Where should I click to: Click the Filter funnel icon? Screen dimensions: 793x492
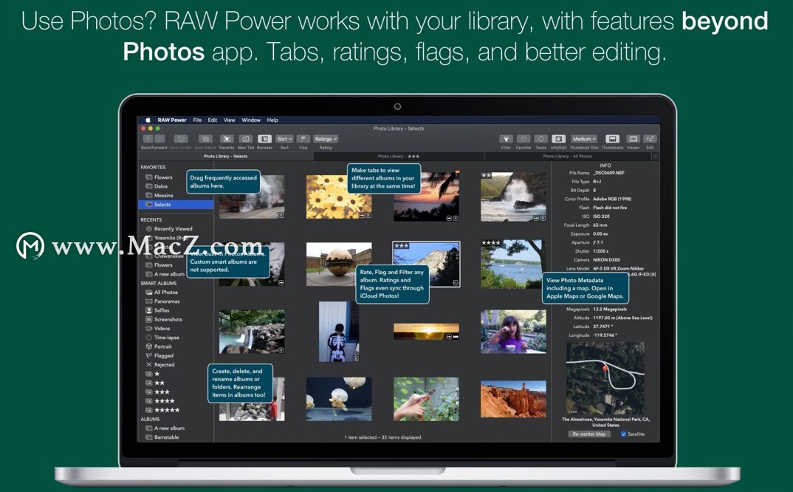click(507, 139)
